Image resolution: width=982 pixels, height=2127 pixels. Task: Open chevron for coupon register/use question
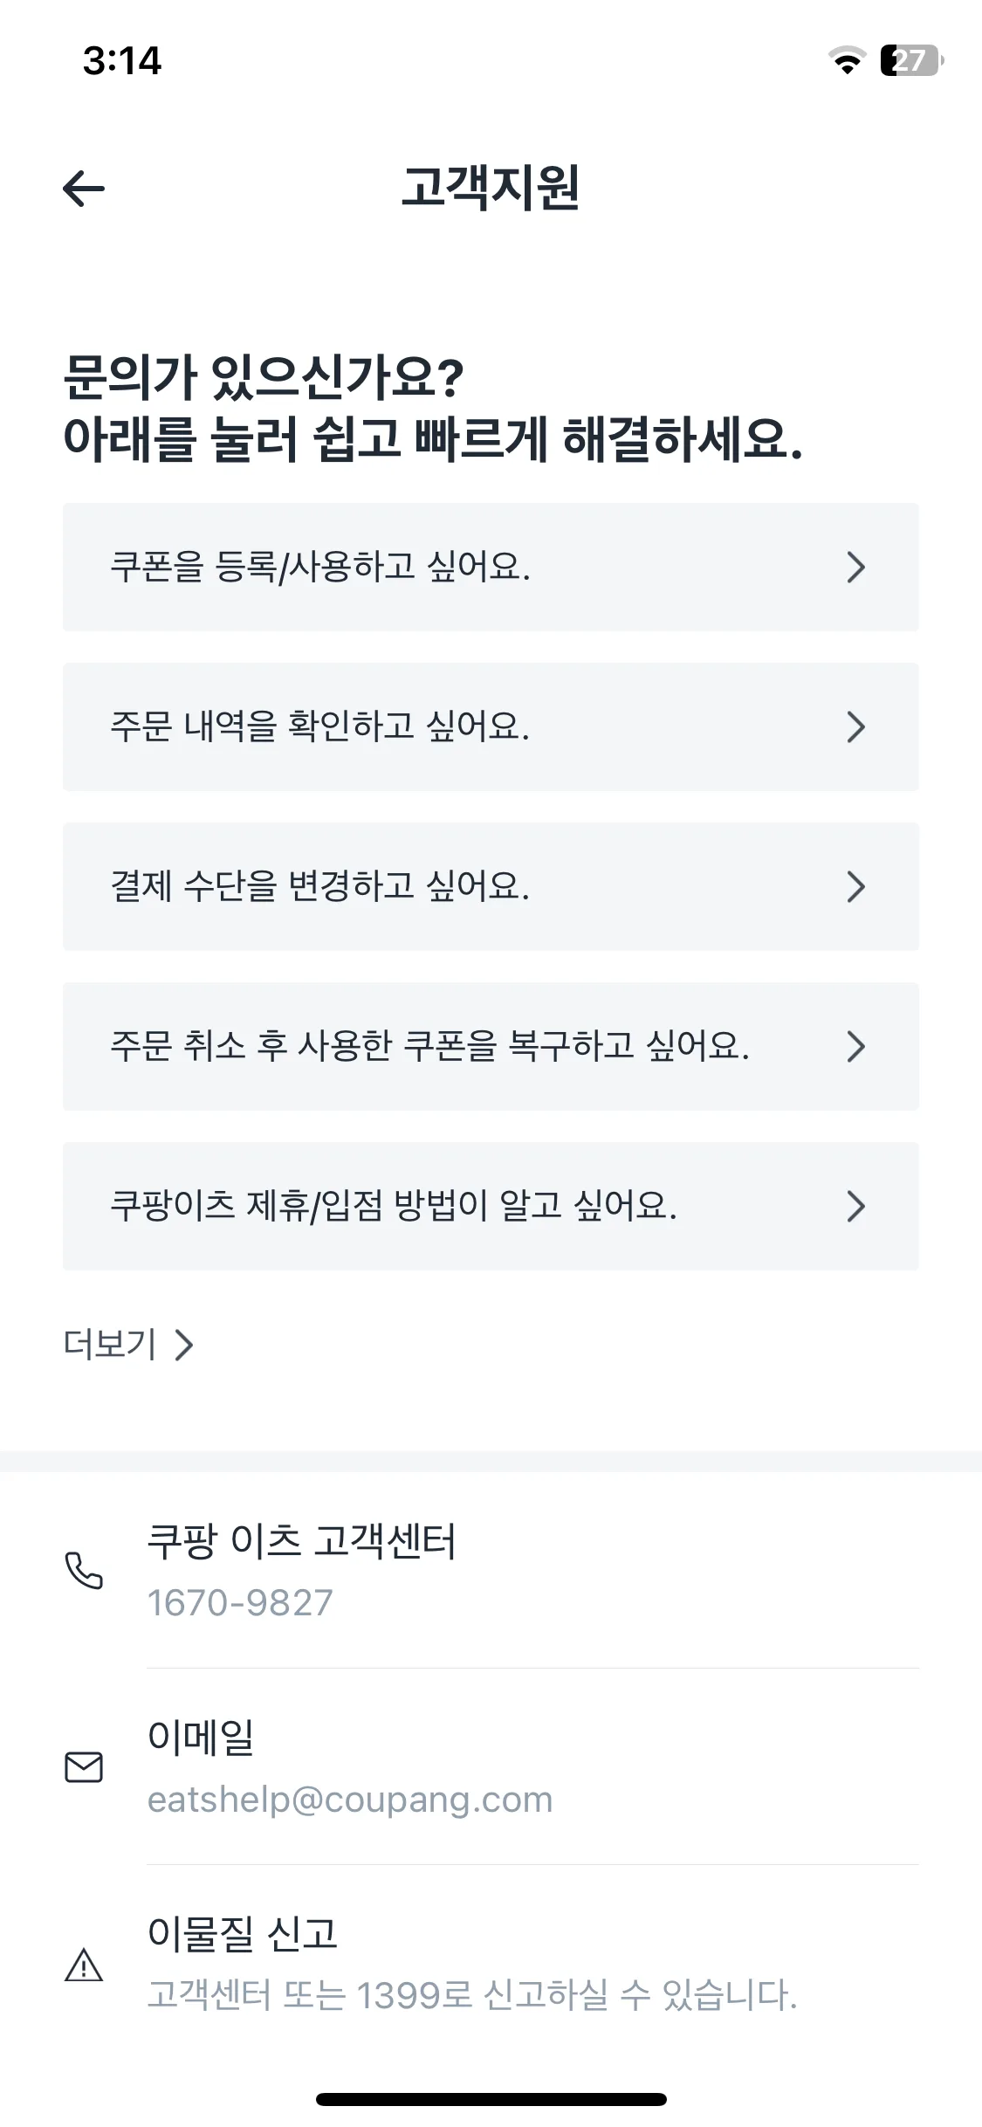pos(855,568)
